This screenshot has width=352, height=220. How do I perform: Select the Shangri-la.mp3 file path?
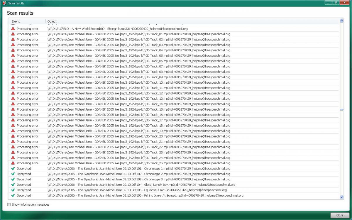point(117,29)
